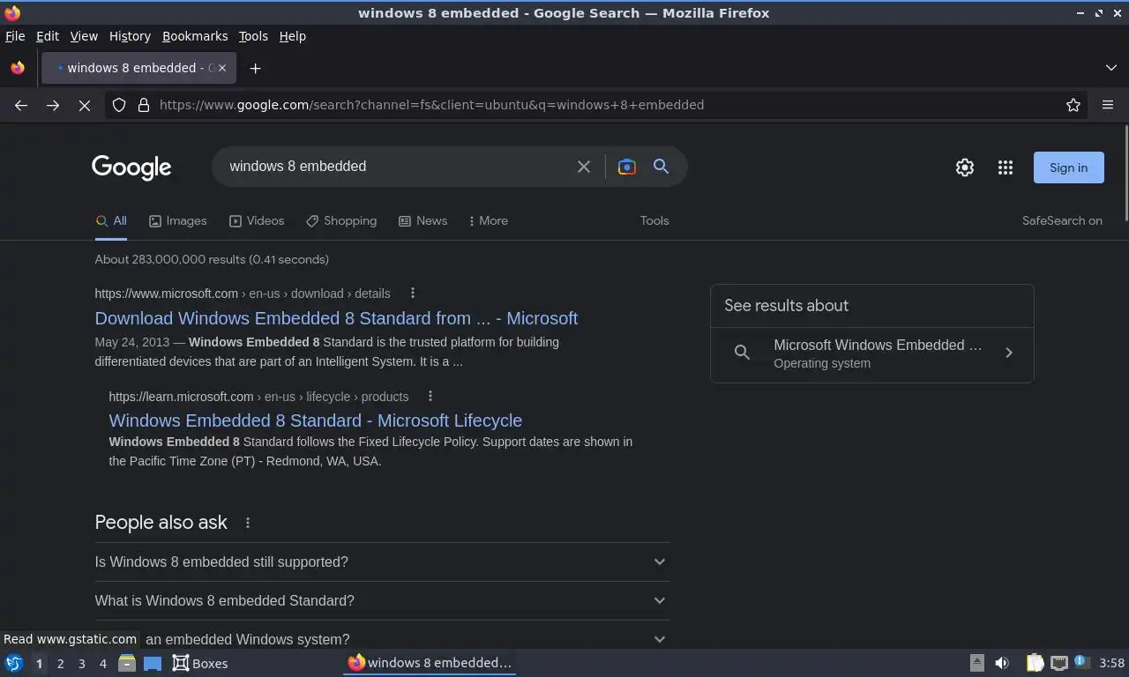Stop loading the page
The width and height of the screenshot is (1129, 677).
point(85,105)
